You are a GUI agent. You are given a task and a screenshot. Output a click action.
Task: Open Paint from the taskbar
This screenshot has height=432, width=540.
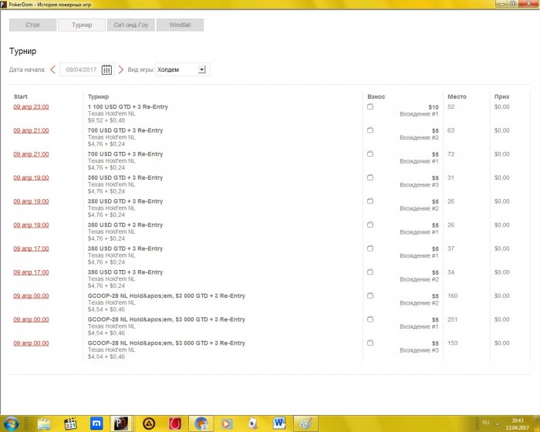tap(305, 424)
